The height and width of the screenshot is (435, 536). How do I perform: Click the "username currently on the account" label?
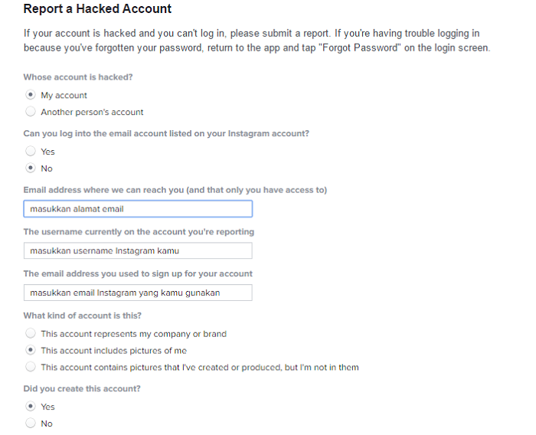[139, 232]
